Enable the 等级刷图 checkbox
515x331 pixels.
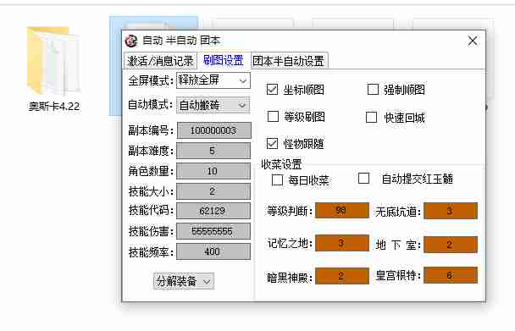pyautogui.click(x=273, y=116)
